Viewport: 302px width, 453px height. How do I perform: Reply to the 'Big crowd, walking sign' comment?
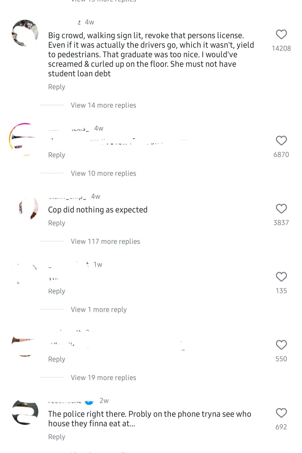(56, 87)
